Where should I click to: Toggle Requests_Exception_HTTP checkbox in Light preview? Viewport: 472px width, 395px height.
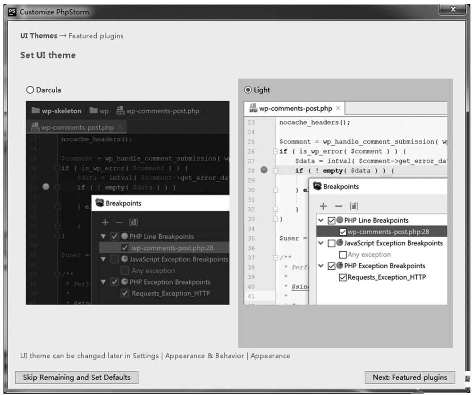(x=343, y=277)
